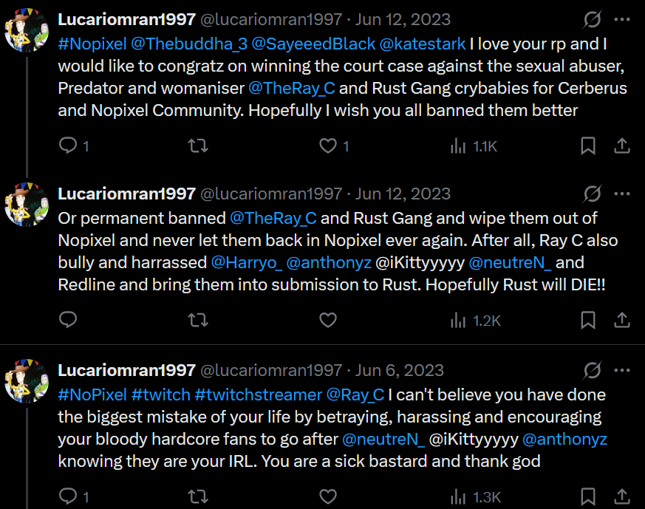Image resolution: width=645 pixels, height=509 pixels.
Task: Share the tweet about permanent ban
Action: (x=622, y=321)
